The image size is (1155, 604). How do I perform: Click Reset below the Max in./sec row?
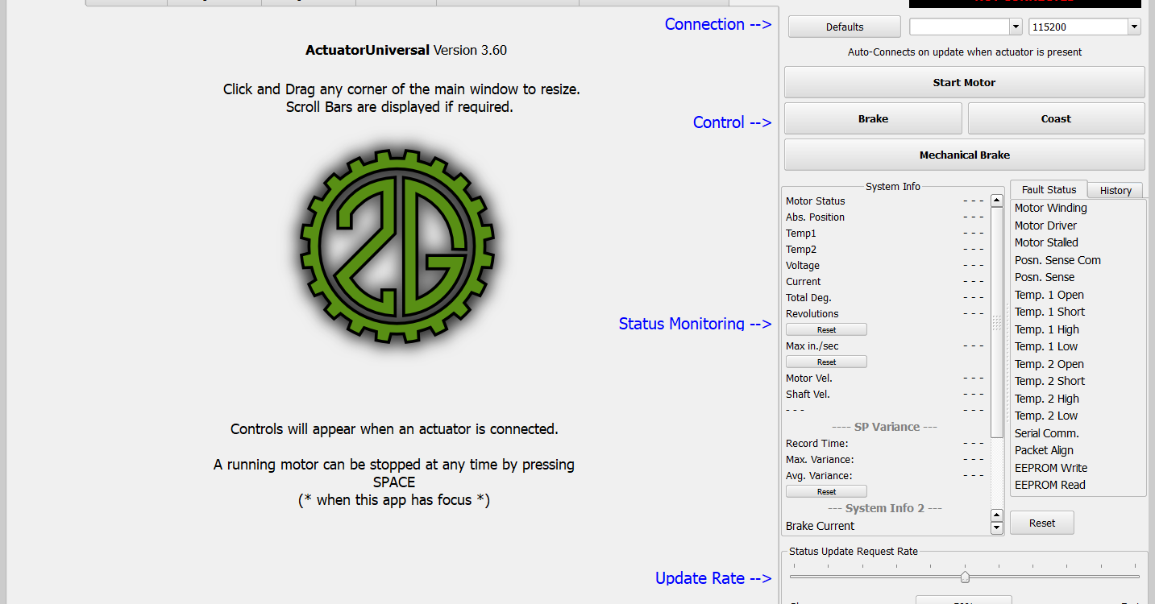(x=826, y=362)
